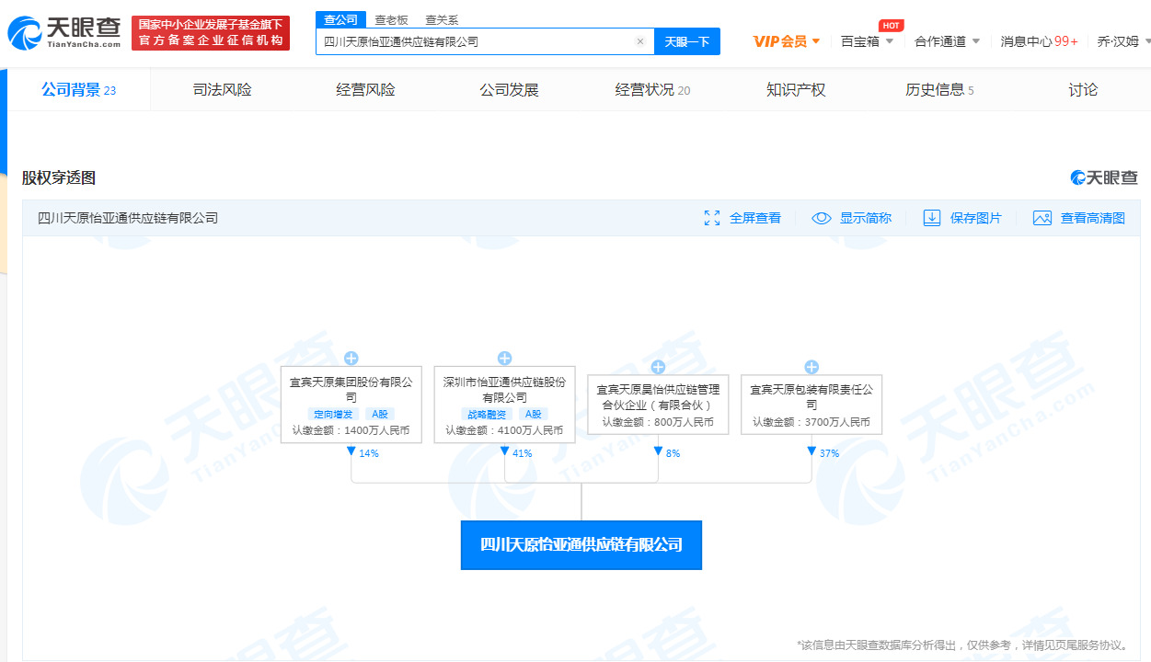Click the 14% shareholding label
The image size is (1151, 662).
coord(368,453)
